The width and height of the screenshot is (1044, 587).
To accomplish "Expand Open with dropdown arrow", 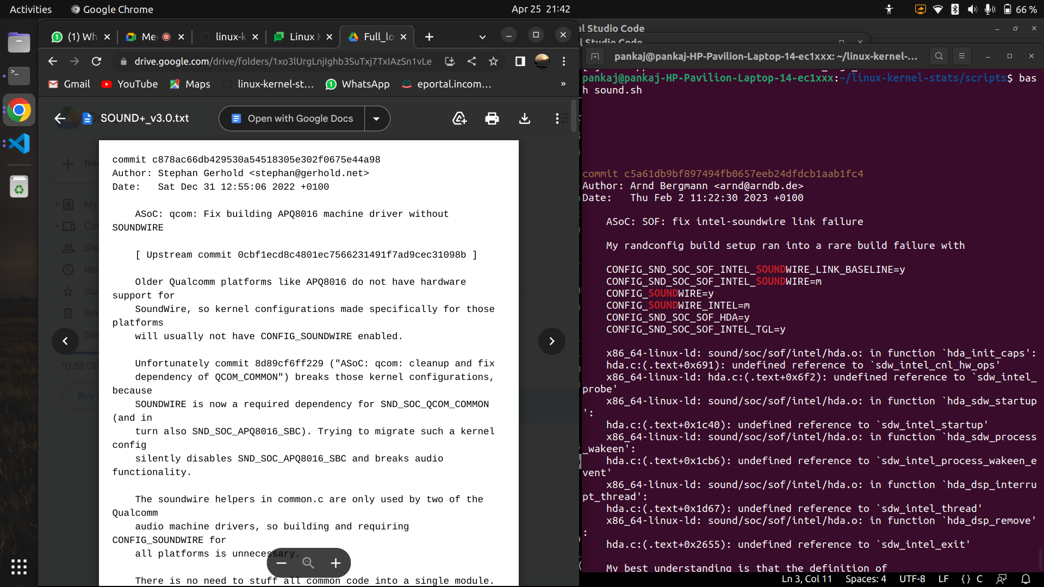I will pos(376,118).
